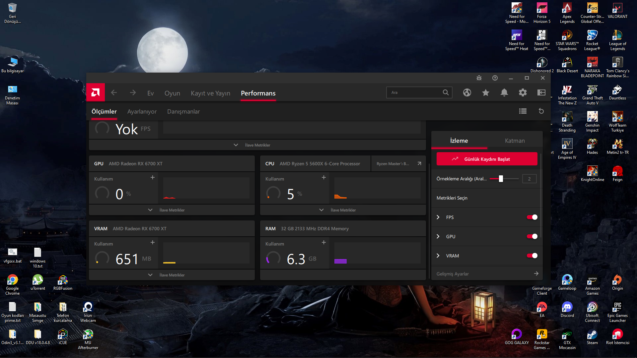The width and height of the screenshot is (637, 358).
Task: Toggle GPU metric switch
Action: click(532, 236)
